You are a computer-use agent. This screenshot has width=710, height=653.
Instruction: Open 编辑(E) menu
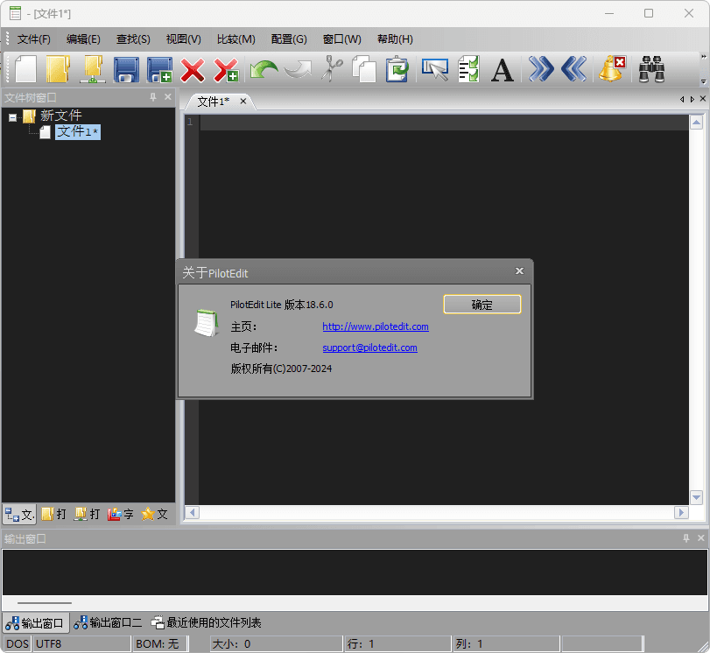tap(83, 39)
